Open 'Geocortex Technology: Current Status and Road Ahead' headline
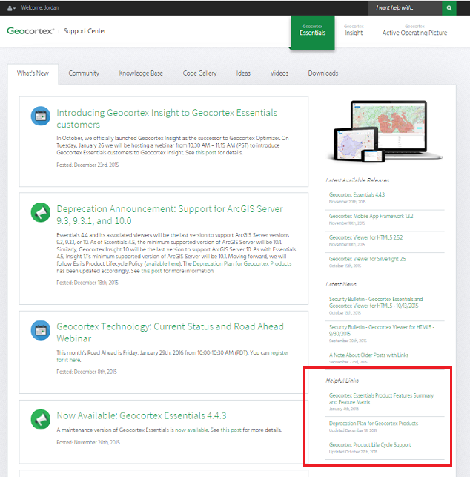The image size is (470, 477). coord(170,332)
